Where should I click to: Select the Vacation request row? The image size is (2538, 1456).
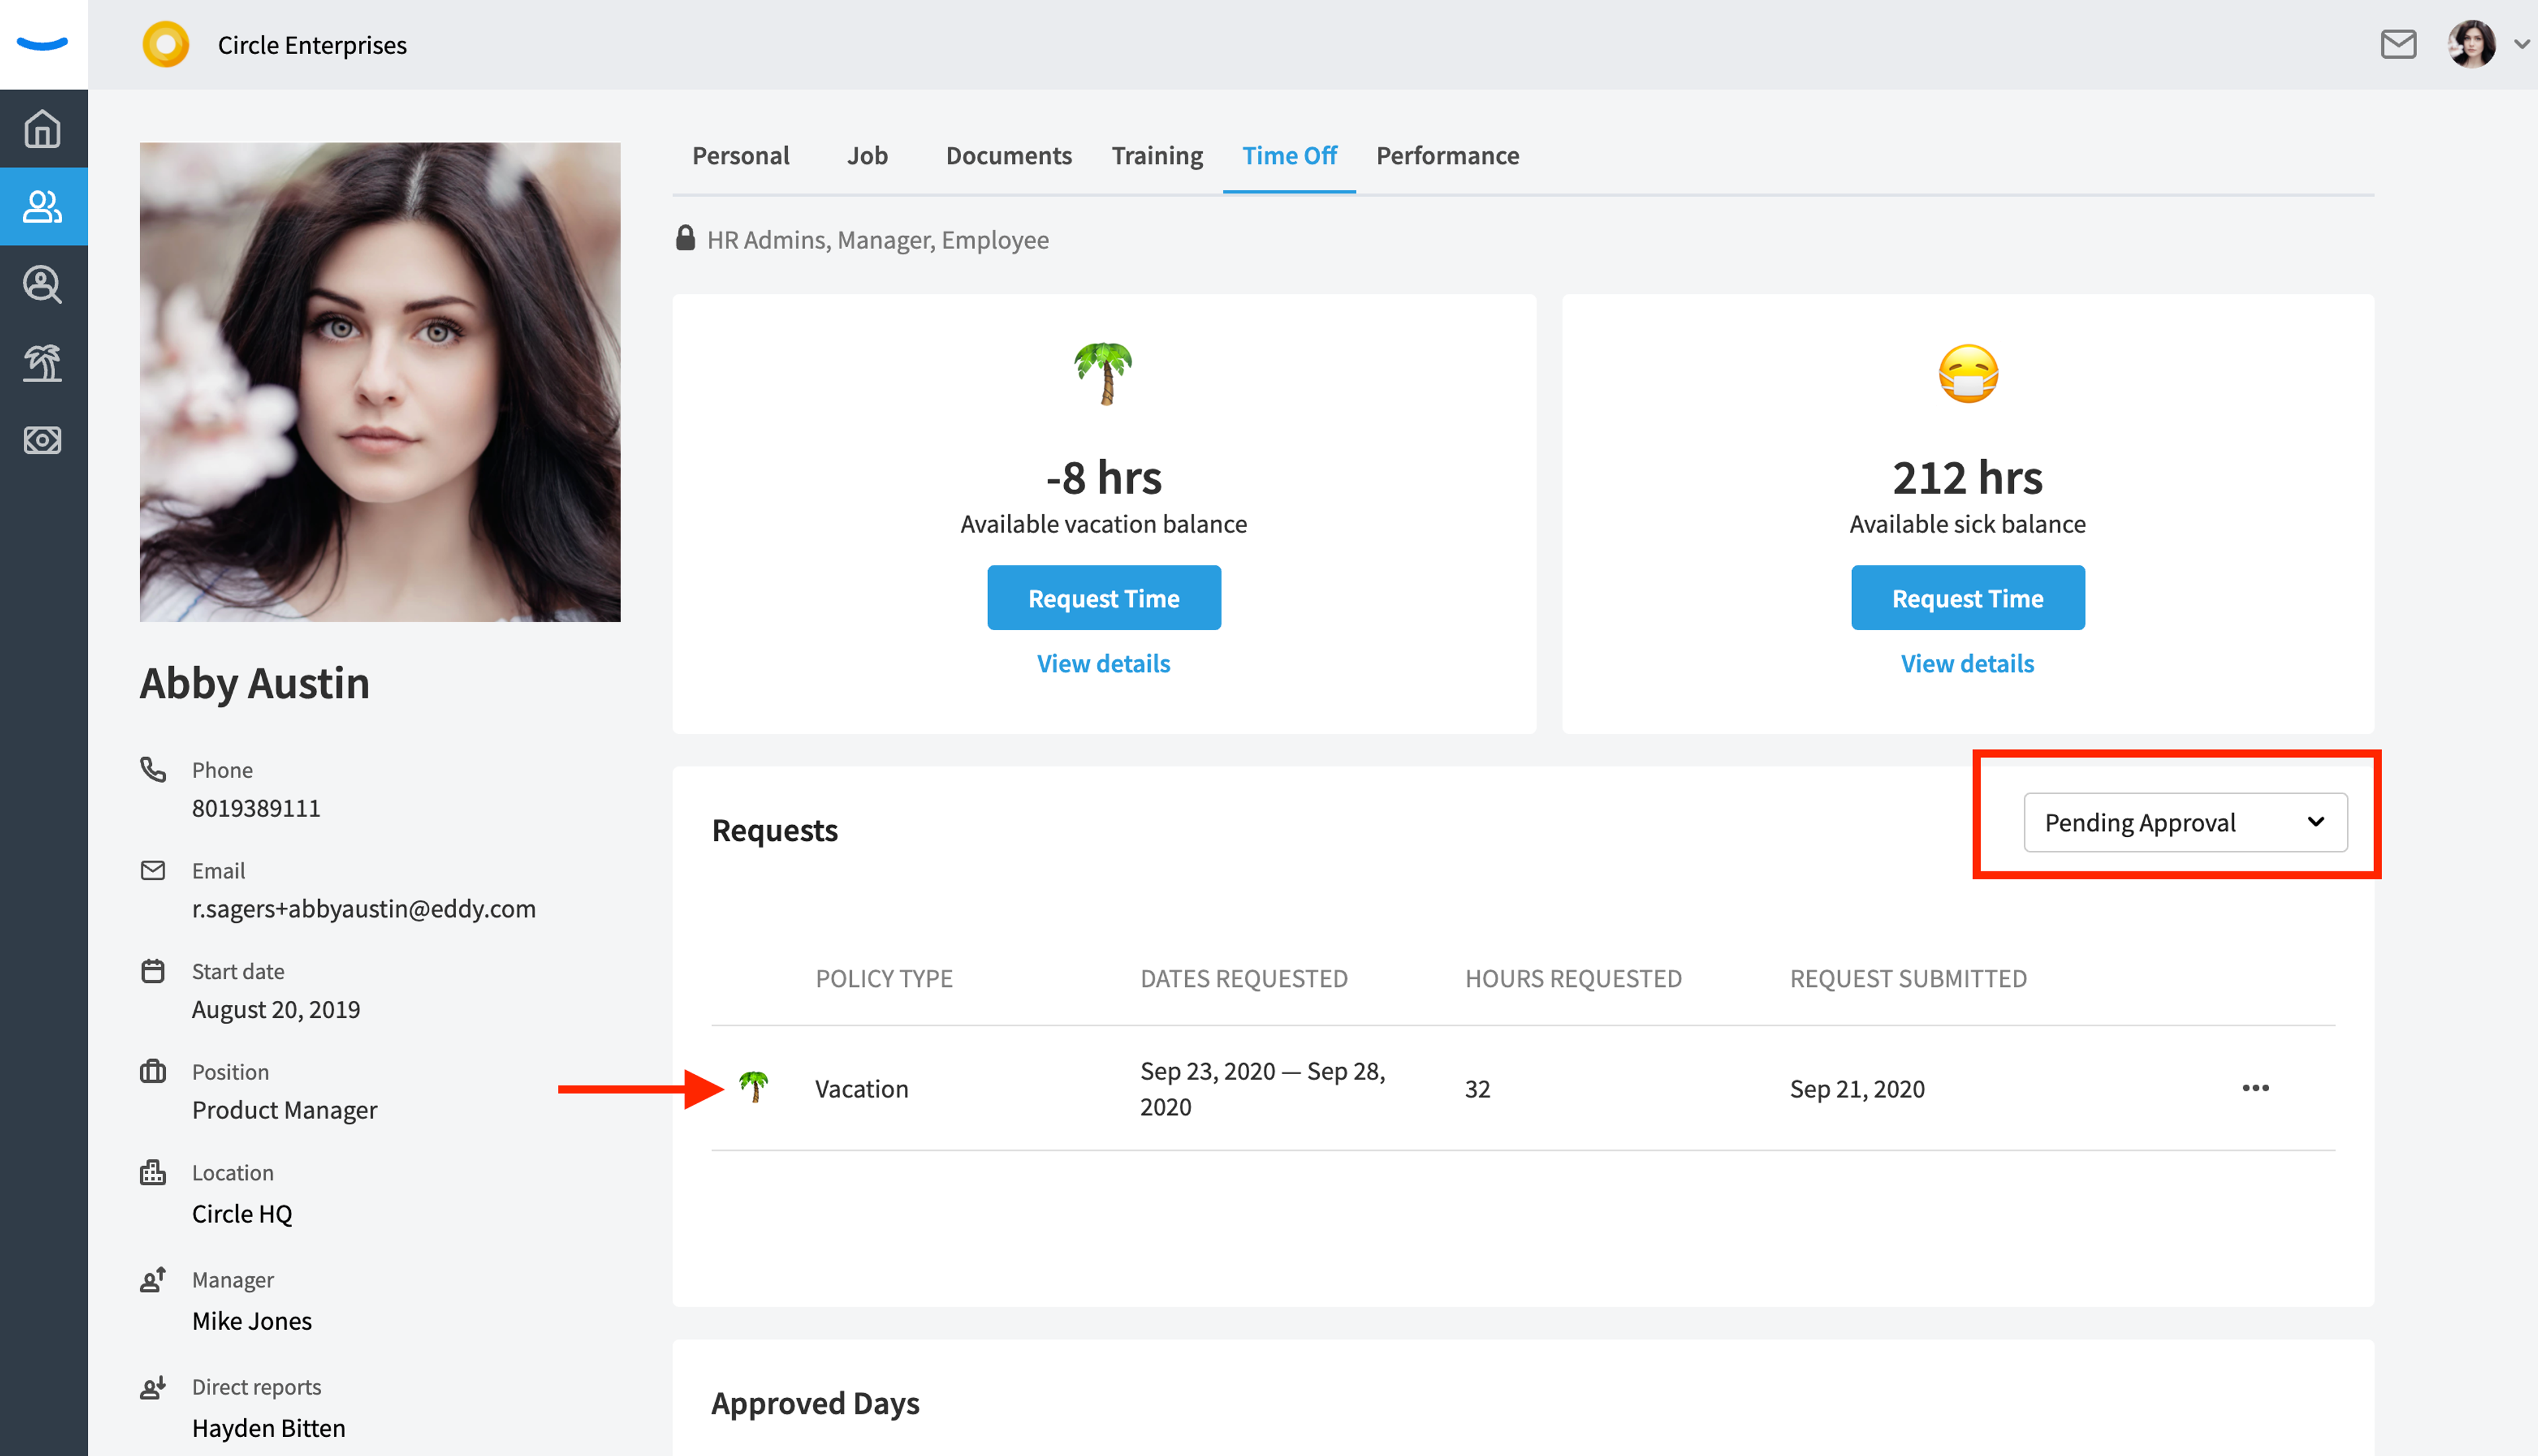point(1523,1088)
